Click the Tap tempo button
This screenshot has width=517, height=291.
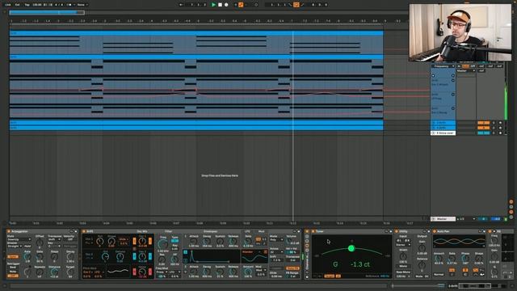pyautogui.click(x=27, y=5)
